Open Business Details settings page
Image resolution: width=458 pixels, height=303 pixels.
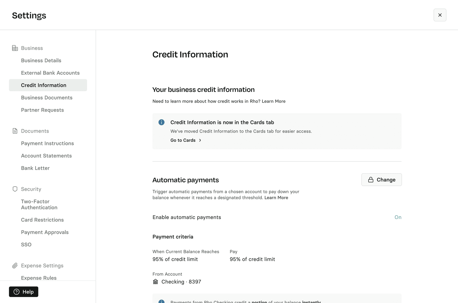point(41,60)
